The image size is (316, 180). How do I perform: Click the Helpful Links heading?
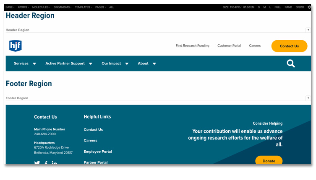pos(97,117)
